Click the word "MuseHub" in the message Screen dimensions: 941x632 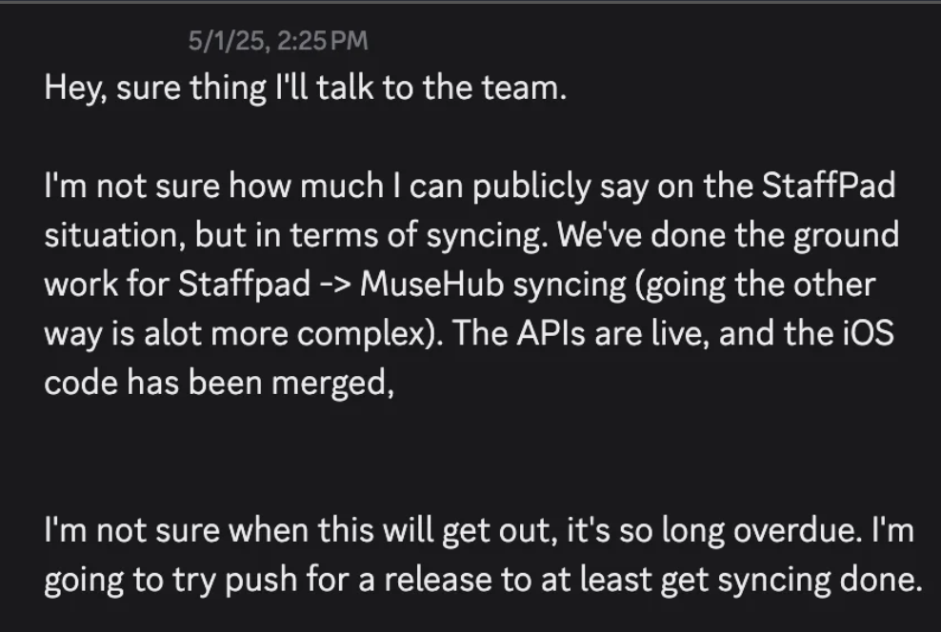431,284
